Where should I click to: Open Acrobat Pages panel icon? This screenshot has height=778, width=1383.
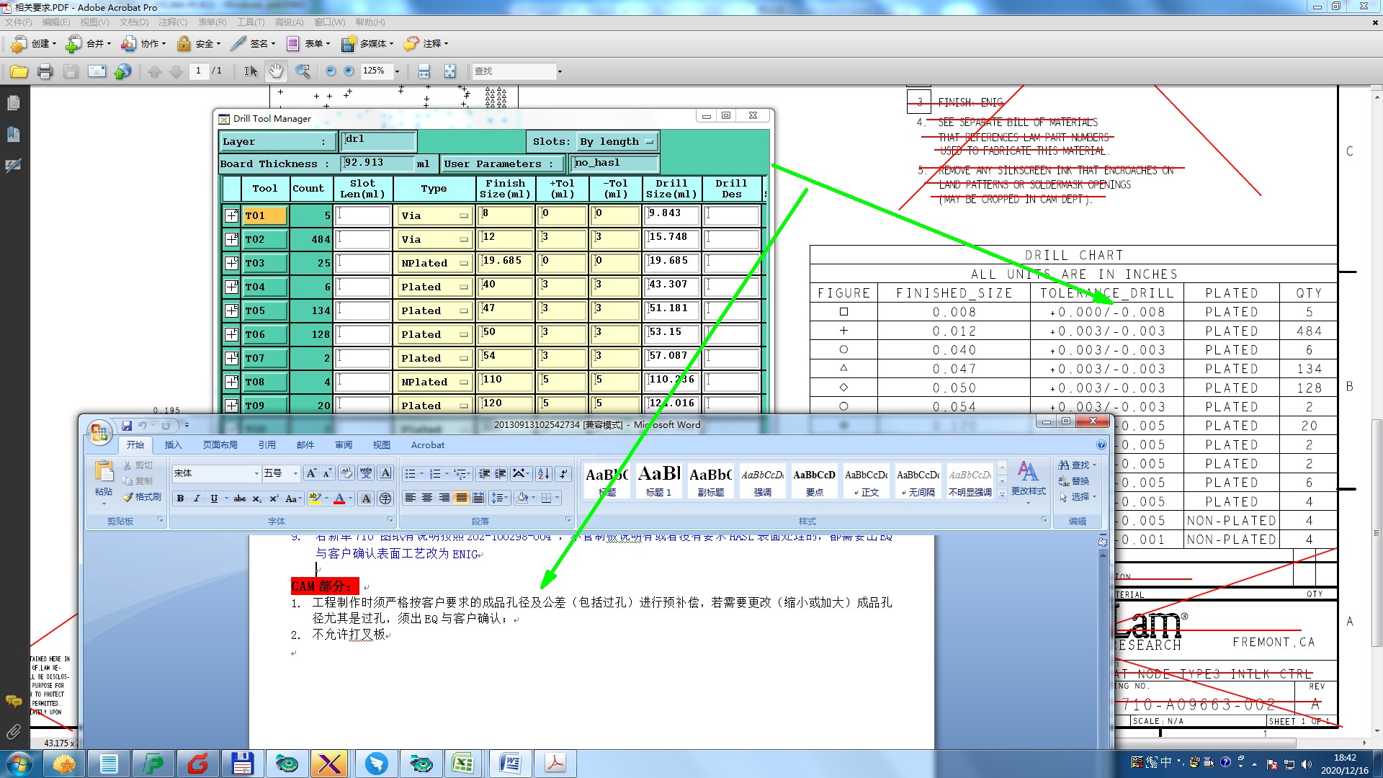click(13, 104)
